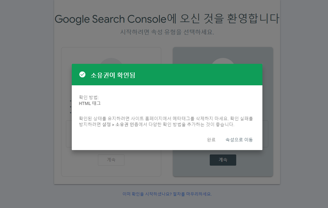Click the 확인 방법: label
This screenshot has width=328, height=208.
coord(89,97)
